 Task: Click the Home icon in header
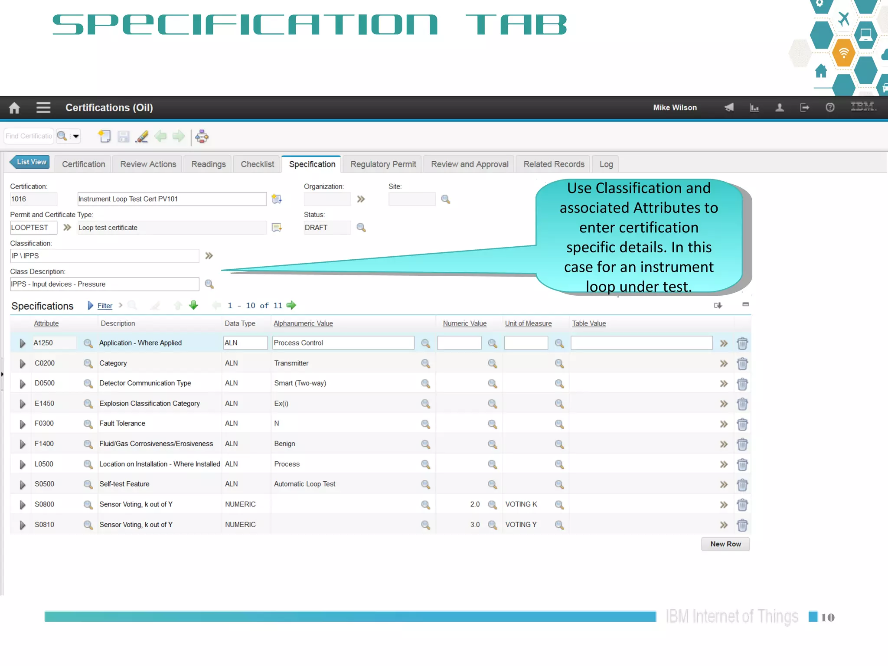pos(14,108)
